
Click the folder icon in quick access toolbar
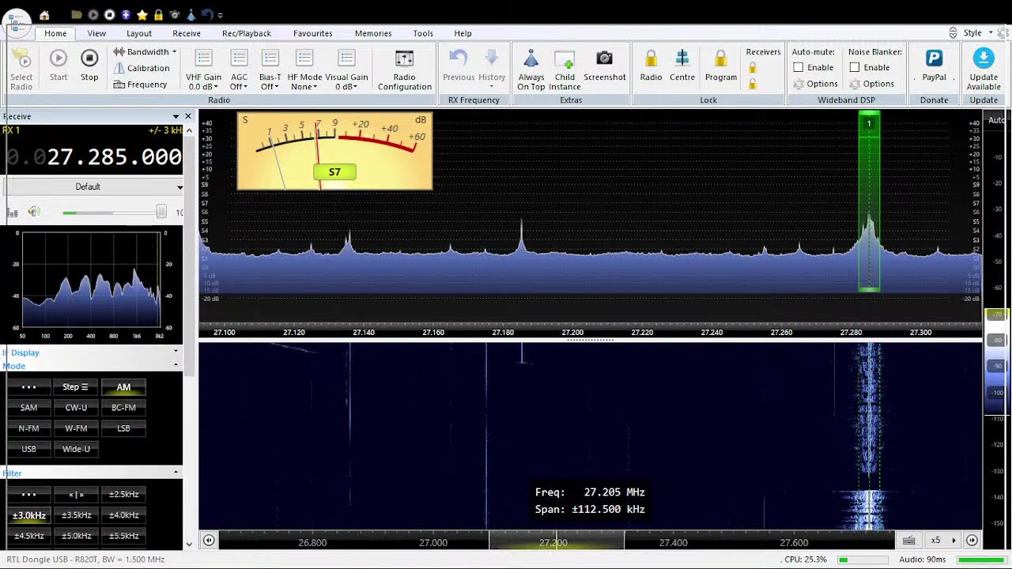tap(76, 15)
